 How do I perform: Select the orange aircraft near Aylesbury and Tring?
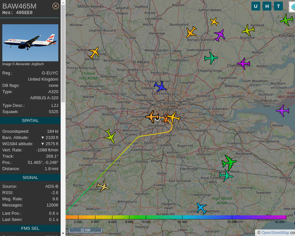[x=94, y=52]
